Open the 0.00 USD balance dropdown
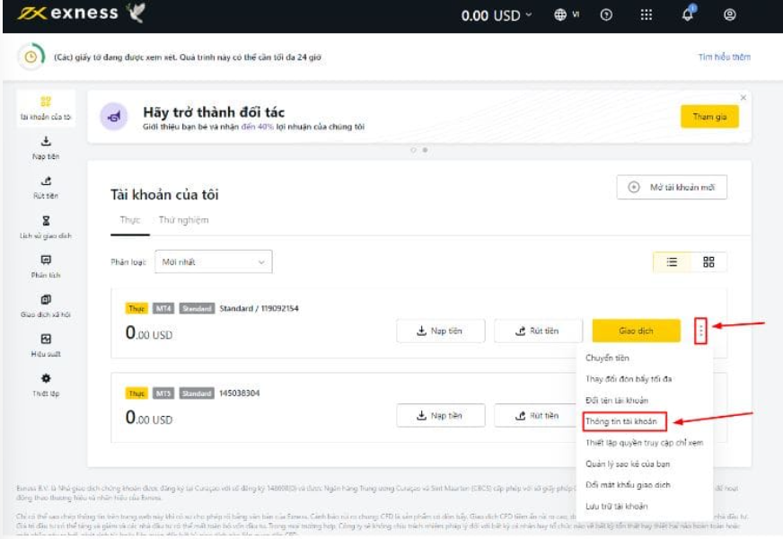This screenshot has height=539, width=783. pos(496,15)
